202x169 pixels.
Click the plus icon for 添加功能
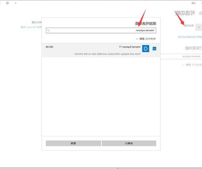click(x=198, y=25)
